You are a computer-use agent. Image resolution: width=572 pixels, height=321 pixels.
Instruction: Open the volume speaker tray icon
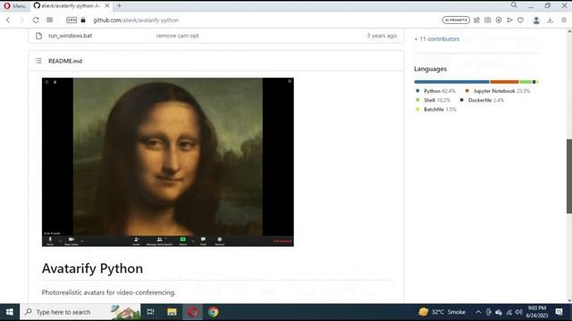pos(518,312)
